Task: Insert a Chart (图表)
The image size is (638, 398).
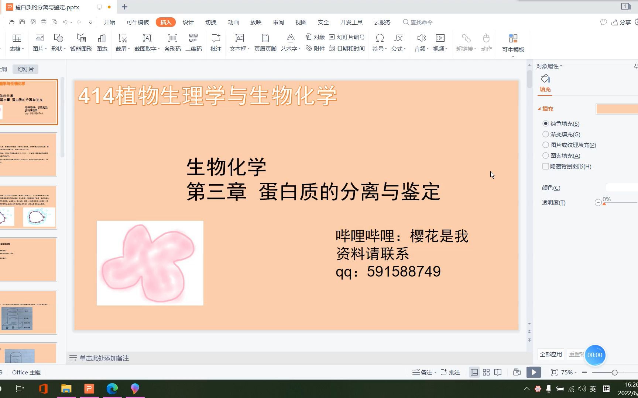Action: (x=102, y=42)
